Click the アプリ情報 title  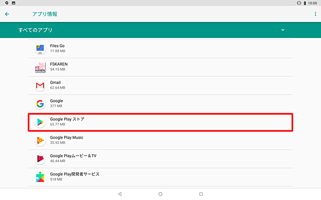click(44, 14)
